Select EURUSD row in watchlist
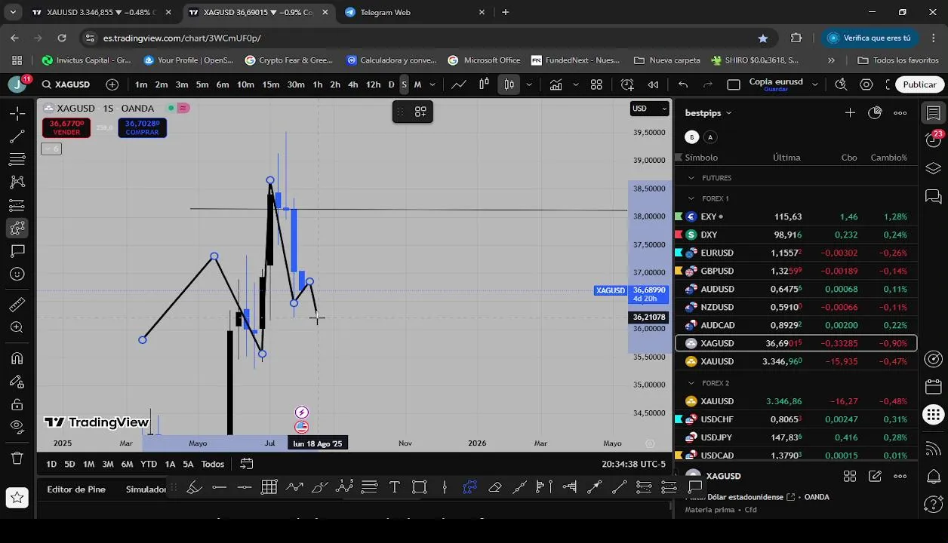 pyautogui.click(x=796, y=253)
